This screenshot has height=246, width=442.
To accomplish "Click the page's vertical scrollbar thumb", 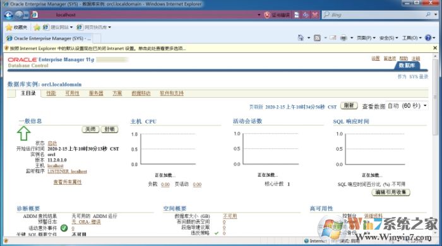I will coord(435,97).
